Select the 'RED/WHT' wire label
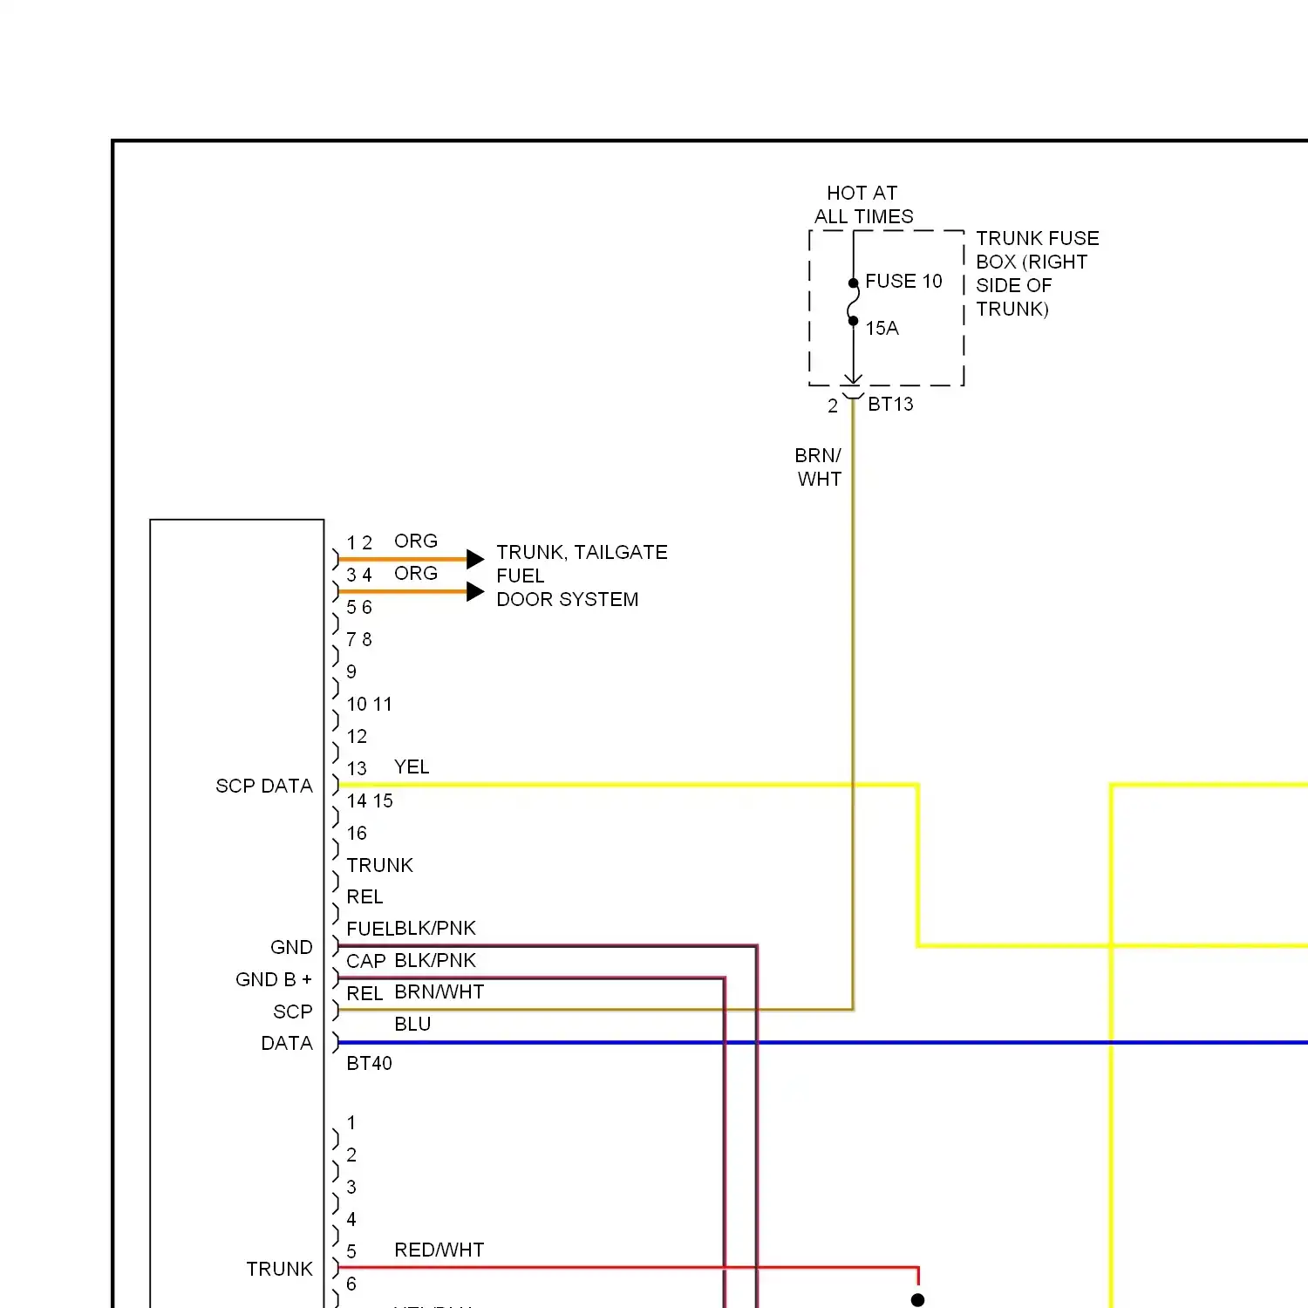Screen dimensions: 1308x1308 point(439,1250)
